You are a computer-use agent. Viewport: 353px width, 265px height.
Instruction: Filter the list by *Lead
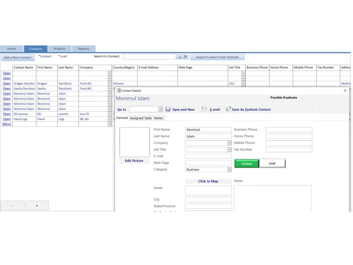(62, 56)
